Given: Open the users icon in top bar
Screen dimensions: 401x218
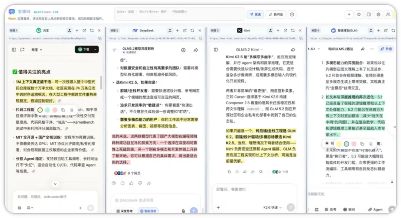Looking at the screenshot, I should tap(388, 14).
